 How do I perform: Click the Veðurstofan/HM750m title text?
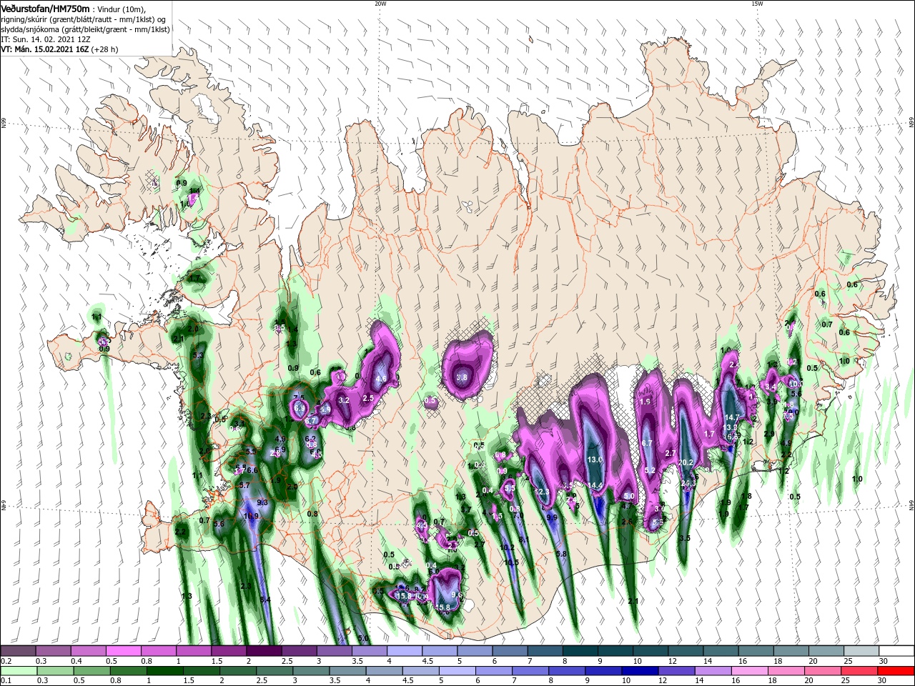pyautogui.click(x=45, y=8)
